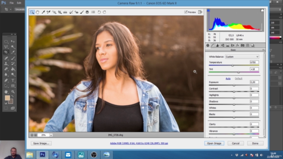283x159 pixels.
Task: Select the Magic Wand tool in Photoshop
Action: pos(13,47)
